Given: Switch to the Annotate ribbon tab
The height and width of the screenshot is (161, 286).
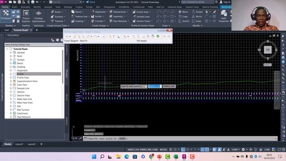Looking at the screenshot, I should [25, 7].
